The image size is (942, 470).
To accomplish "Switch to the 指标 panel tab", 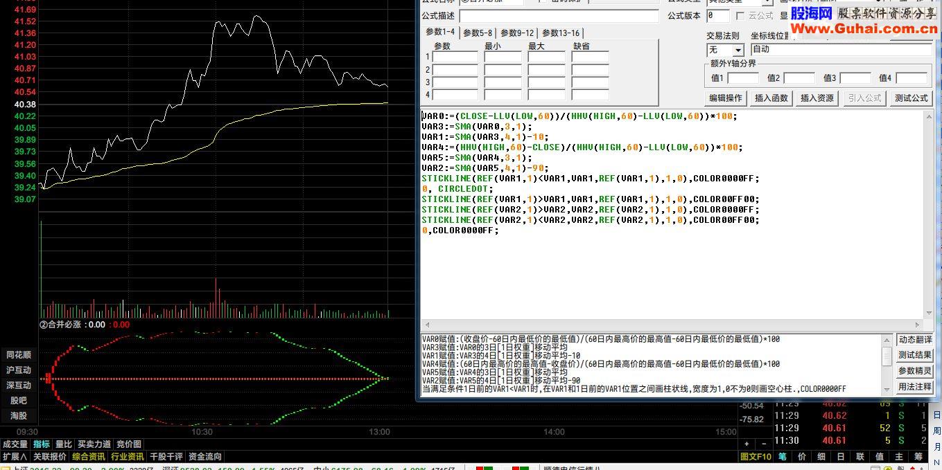I will [42, 444].
